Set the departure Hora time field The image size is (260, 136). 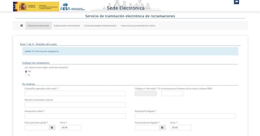tap(70, 127)
